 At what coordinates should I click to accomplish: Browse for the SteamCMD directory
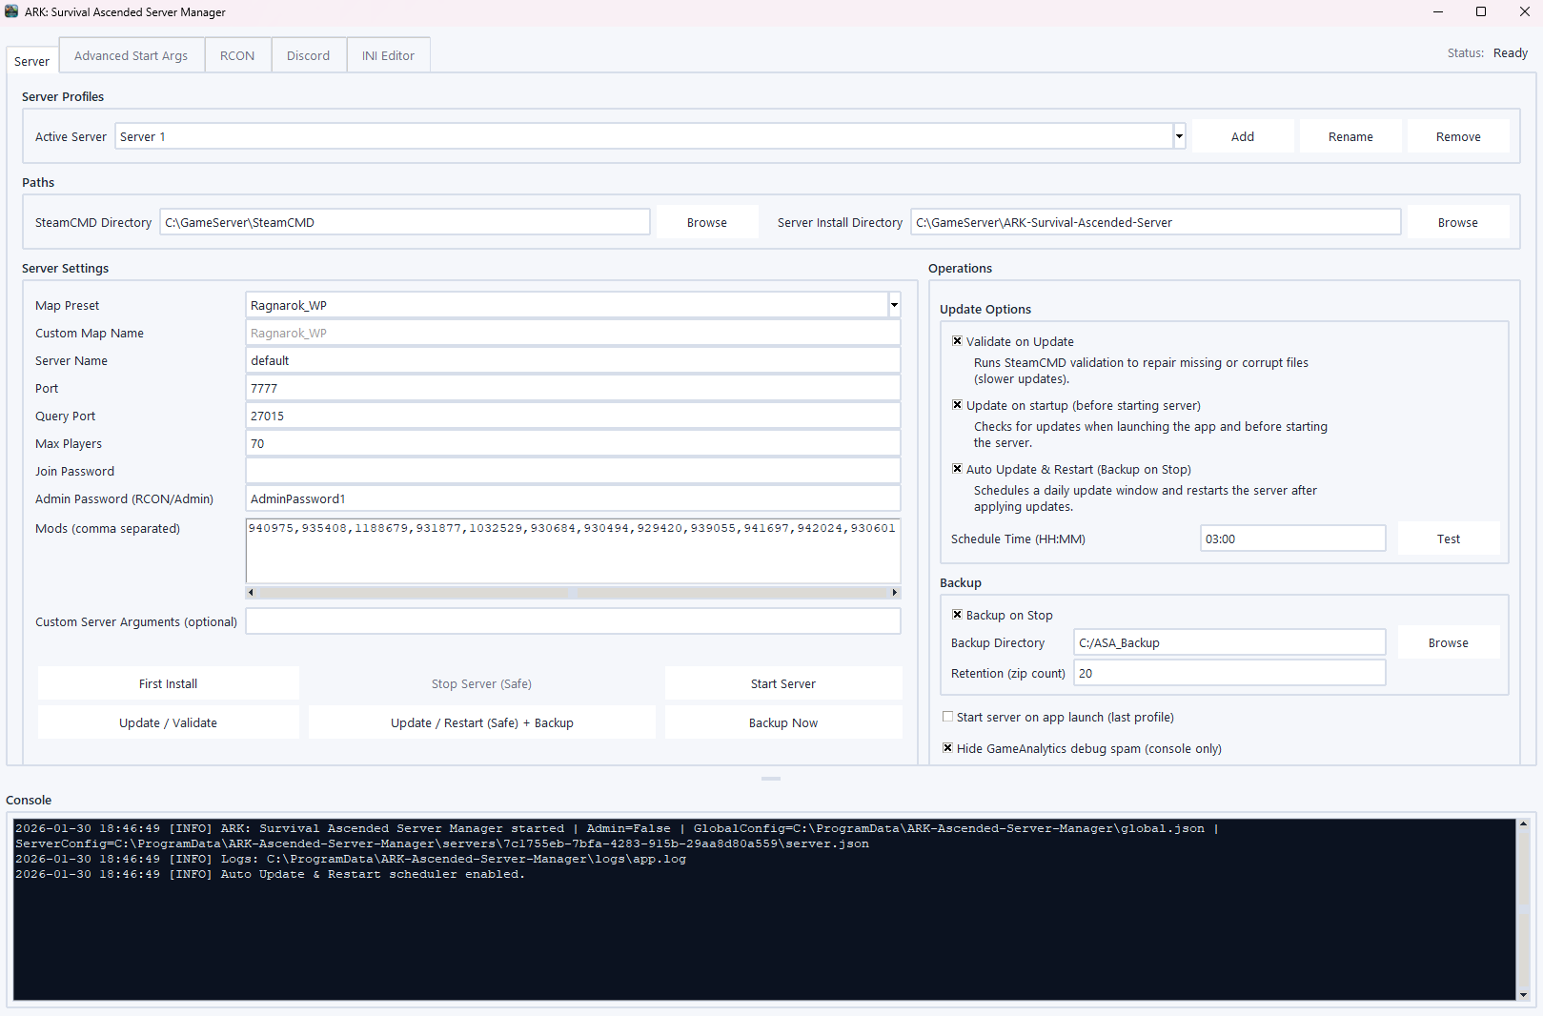coord(707,222)
